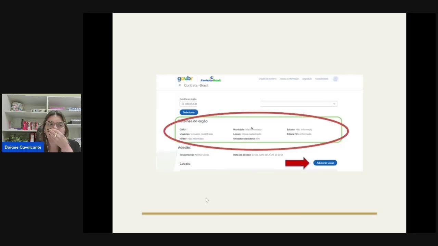This screenshot has height=246, width=438.
Task: Click into the órgão search field
Action: 258,104
